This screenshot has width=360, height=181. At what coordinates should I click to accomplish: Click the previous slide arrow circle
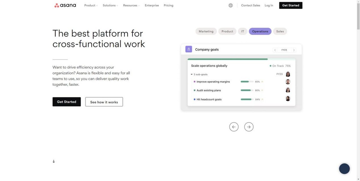pos(234,127)
